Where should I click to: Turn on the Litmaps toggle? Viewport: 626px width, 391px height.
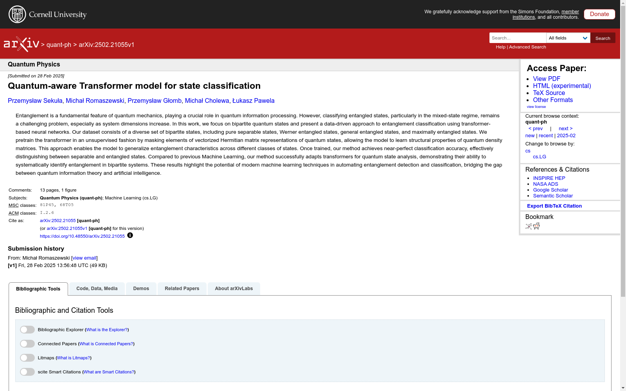[x=27, y=358]
